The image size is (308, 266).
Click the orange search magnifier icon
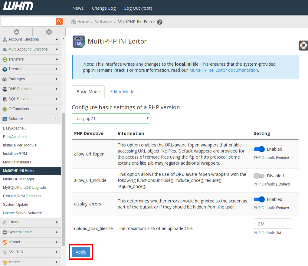point(59,21)
